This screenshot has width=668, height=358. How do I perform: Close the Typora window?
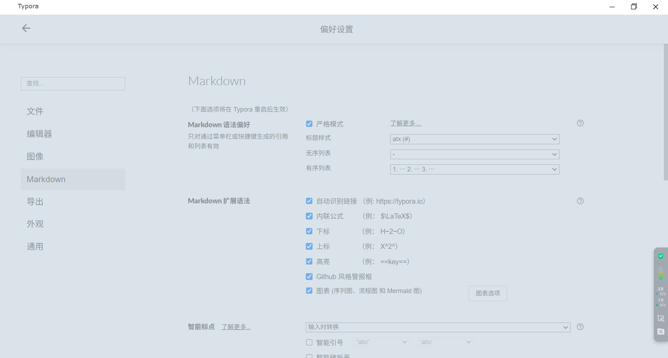click(655, 7)
